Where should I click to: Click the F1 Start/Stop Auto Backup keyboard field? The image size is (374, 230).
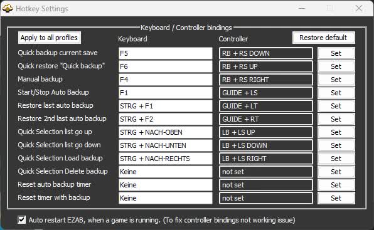pyautogui.click(x=166, y=93)
